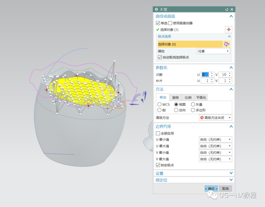The width and height of the screenshot is (265, 207).
Task: Select the WCS radio button
Action: click(x=160, y=104)
